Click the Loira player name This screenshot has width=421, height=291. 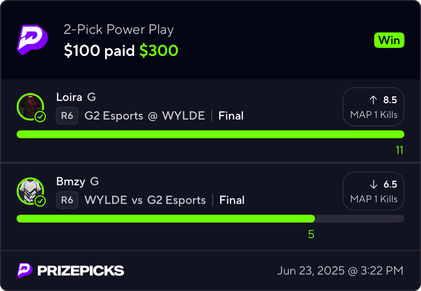69,97
